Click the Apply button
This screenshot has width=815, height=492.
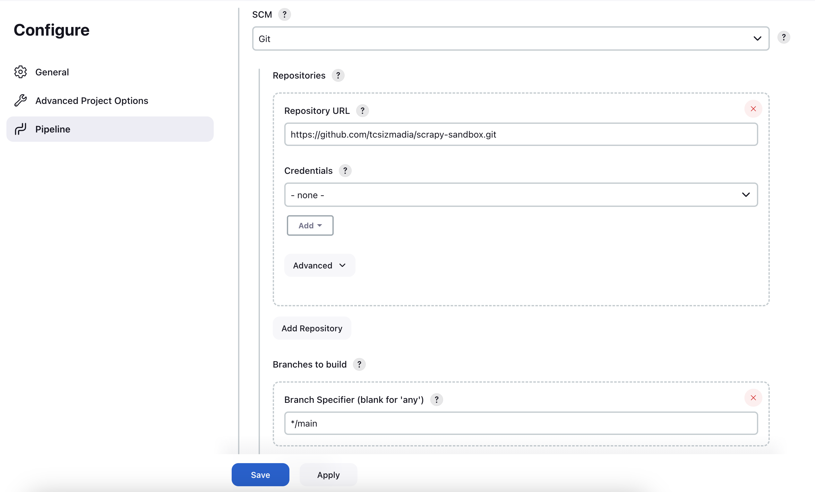(x=328, y=475)
